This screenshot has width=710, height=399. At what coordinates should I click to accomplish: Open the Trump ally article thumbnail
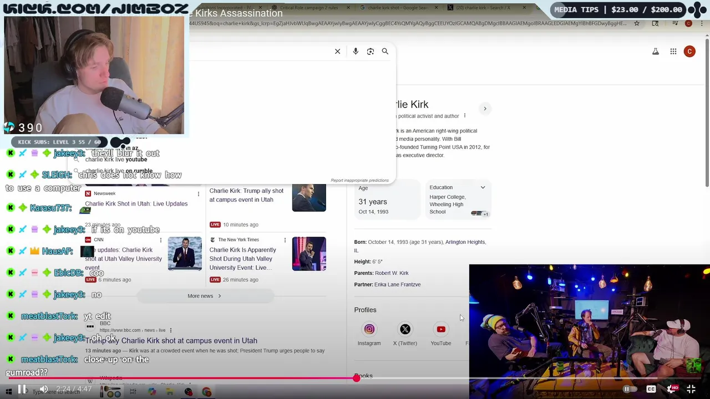309,198
